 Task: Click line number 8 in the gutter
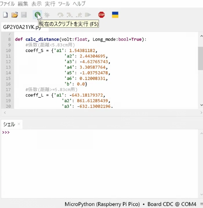click(x=9, y=39)
